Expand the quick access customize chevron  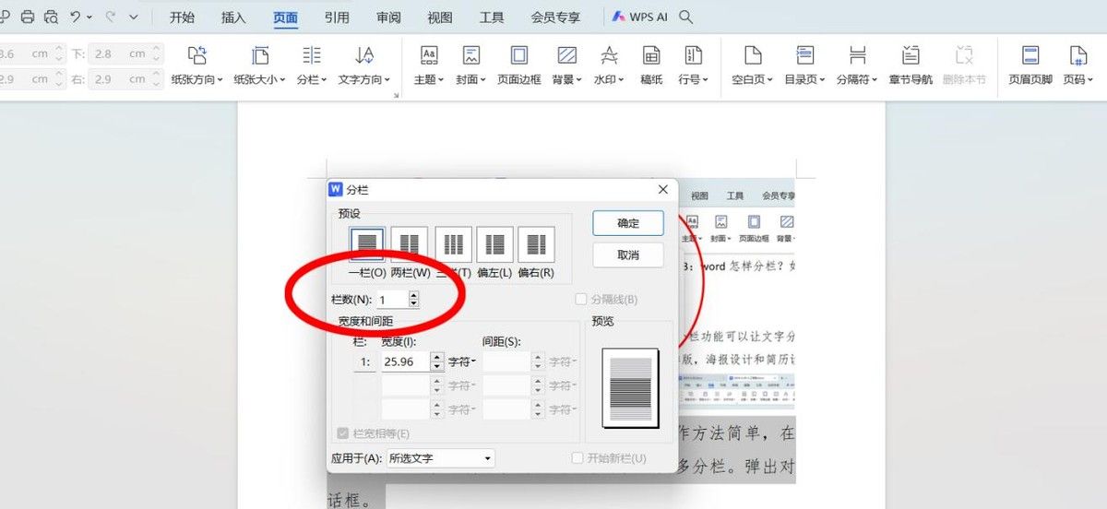[135, 17]
